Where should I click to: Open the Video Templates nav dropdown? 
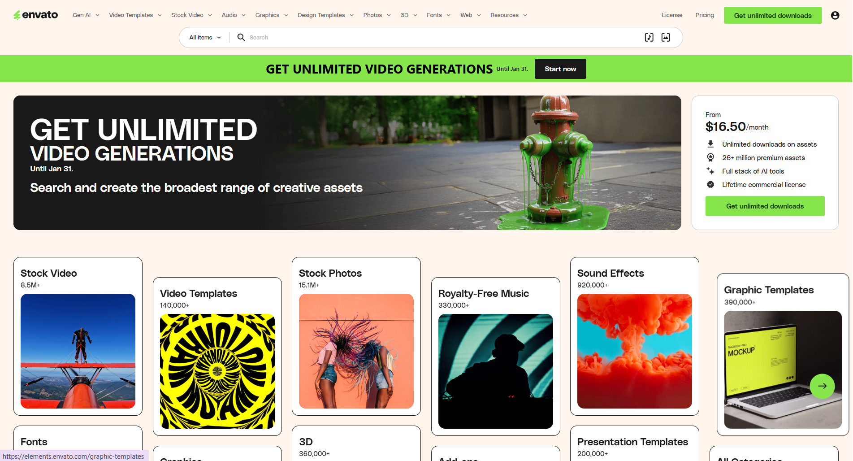point(135,15)
